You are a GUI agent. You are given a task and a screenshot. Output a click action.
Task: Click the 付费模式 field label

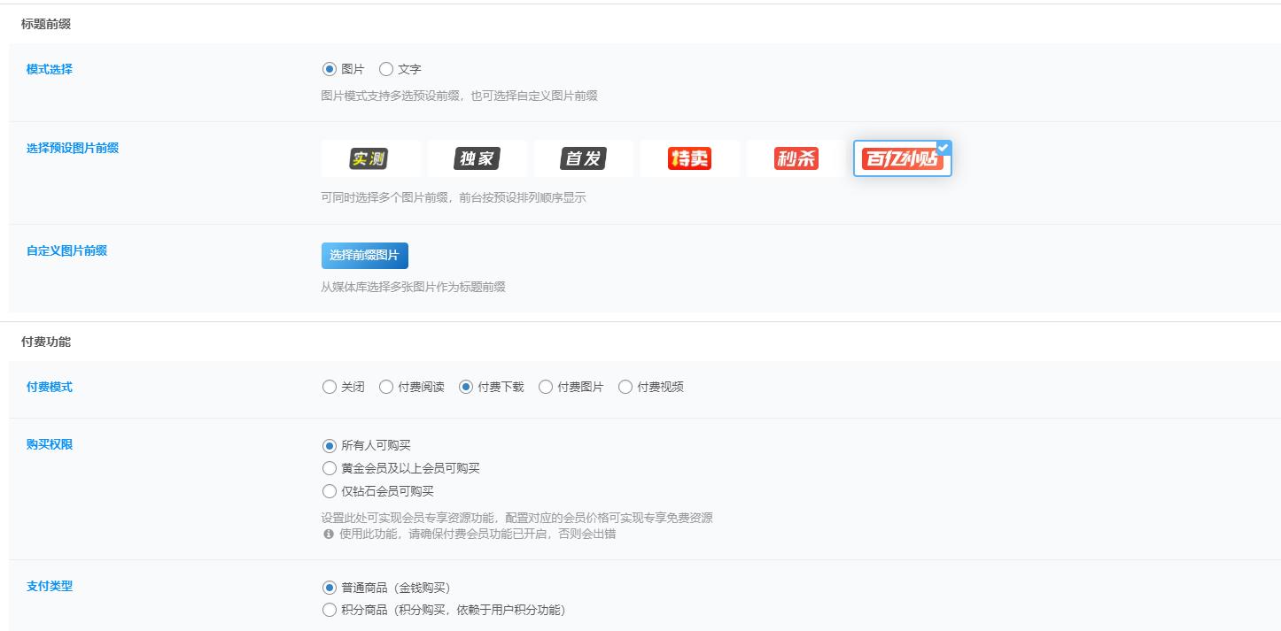tap(50, 387)
